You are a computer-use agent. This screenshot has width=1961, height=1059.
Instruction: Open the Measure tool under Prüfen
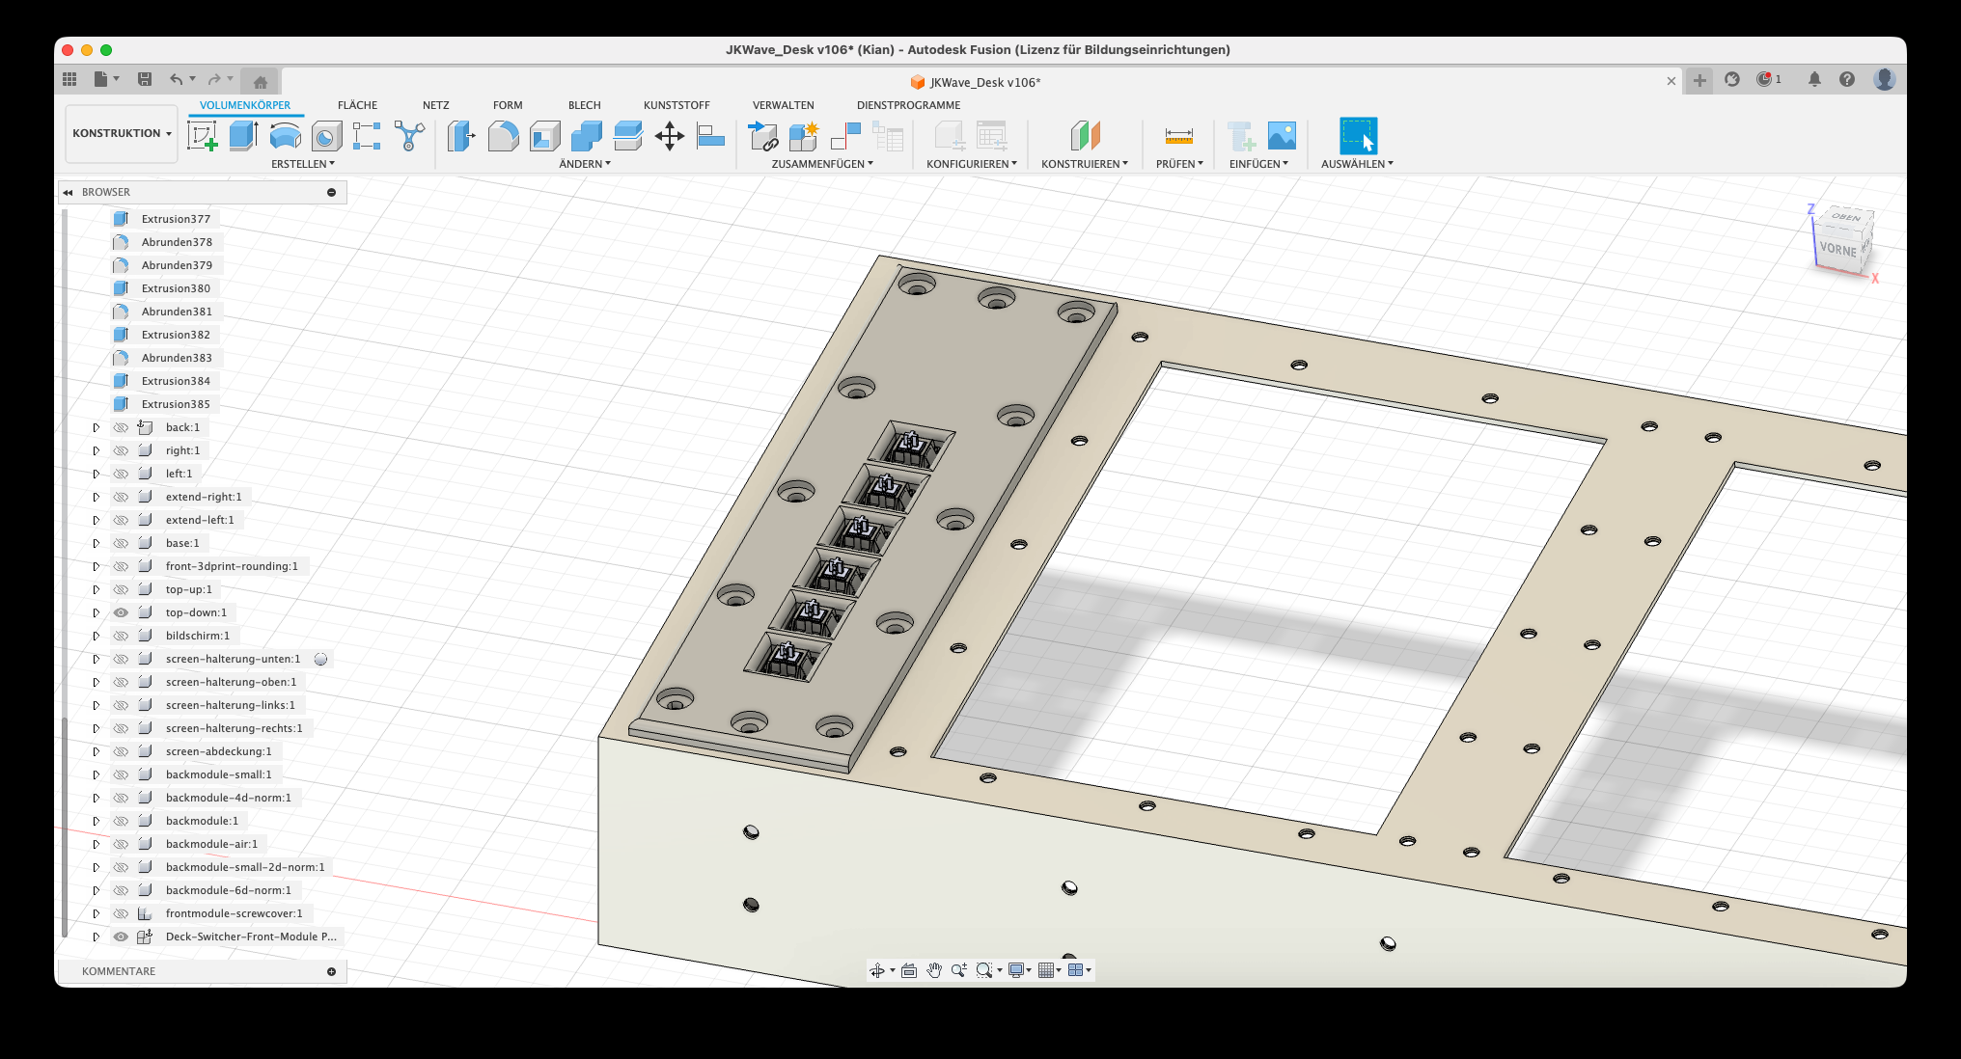1178,136
